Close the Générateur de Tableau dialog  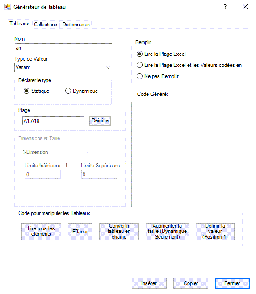coord(245,7)
